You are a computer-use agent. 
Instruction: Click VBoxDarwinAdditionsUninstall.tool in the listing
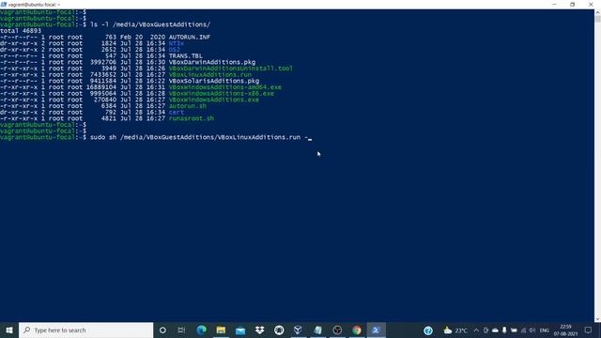click(x=231, y=69)
